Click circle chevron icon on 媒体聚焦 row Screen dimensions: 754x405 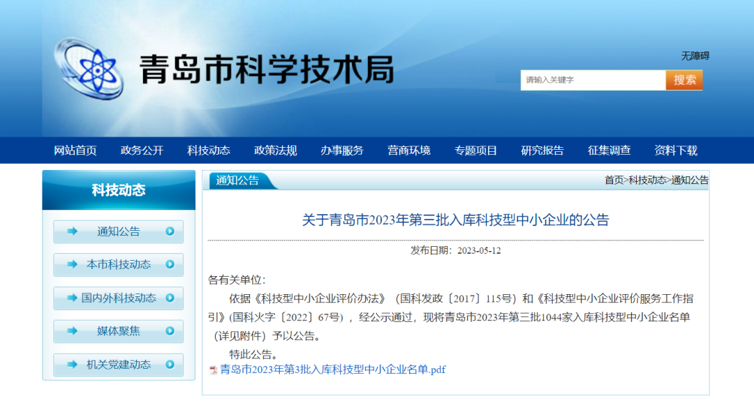[x=170, y=331]
